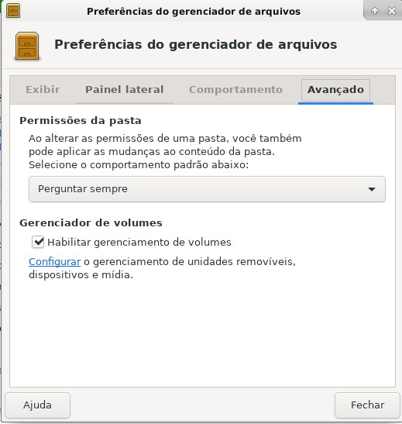
Task: Close the preferences window with the X
Action: (x=392, y=11)
